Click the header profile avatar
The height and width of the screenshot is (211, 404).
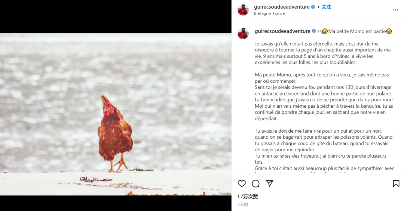pyautogui.click(x=243, y=10)
